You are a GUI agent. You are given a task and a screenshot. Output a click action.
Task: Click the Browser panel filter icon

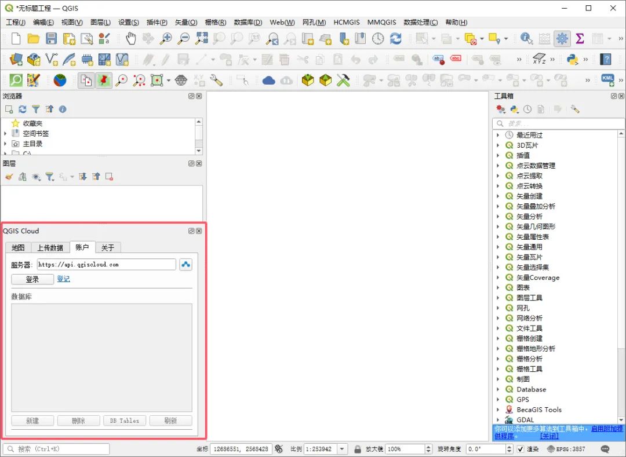click(36, 109)
